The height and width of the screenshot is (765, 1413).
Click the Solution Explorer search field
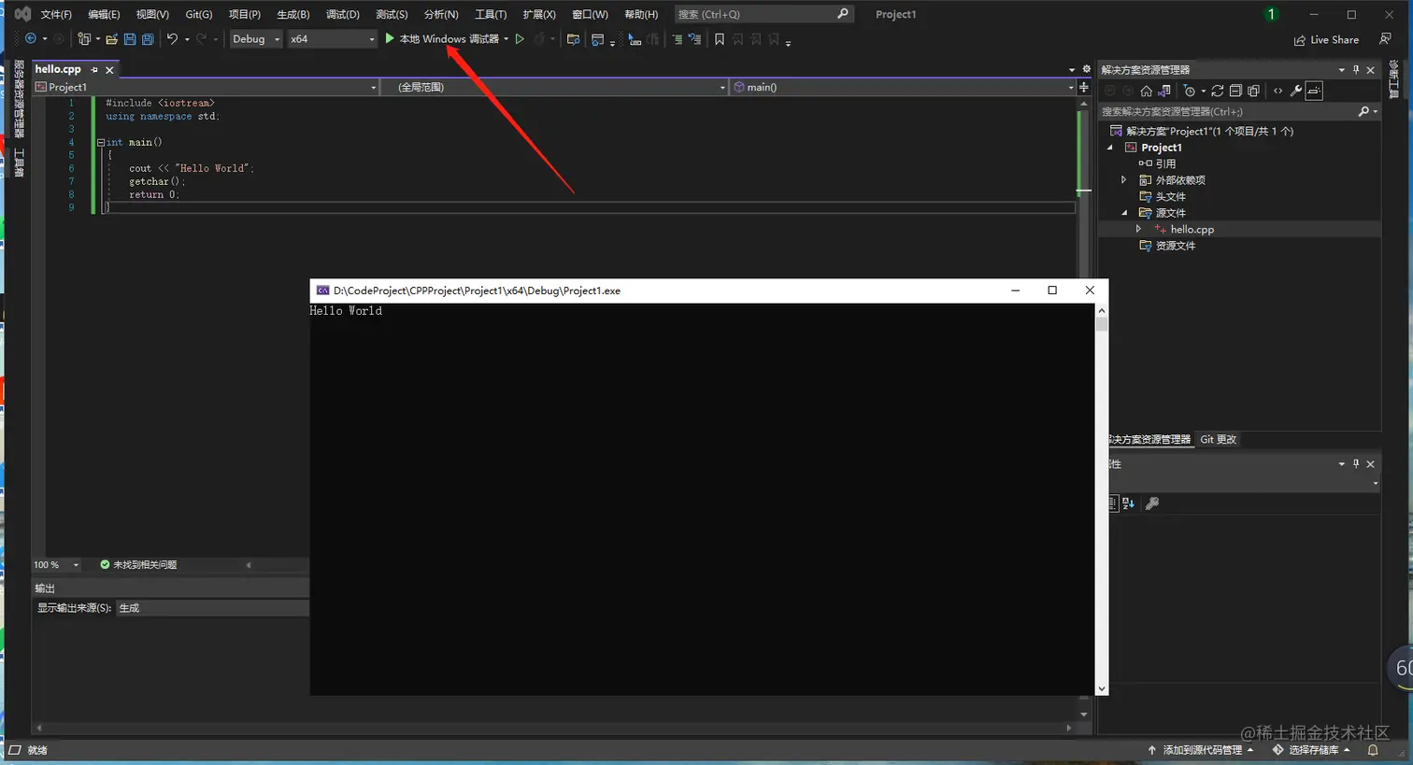pyautogui.click(x=1239, y=111)
